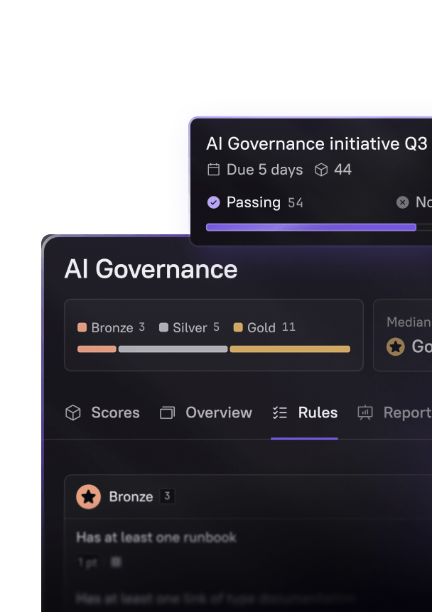432x612 pixels.
Task: Click the Rules checklist icon
Action: (x=280, y=412)
